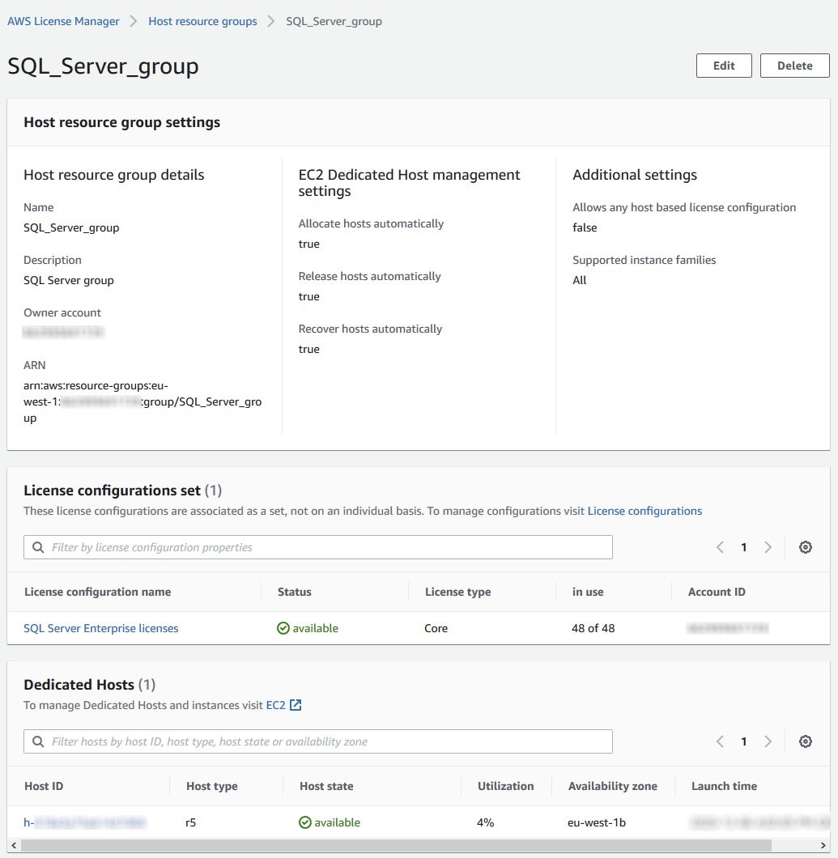Click the 4% utilization cell
The height and width of the screenshot is (858, 838).
click(x=486, y=822)
